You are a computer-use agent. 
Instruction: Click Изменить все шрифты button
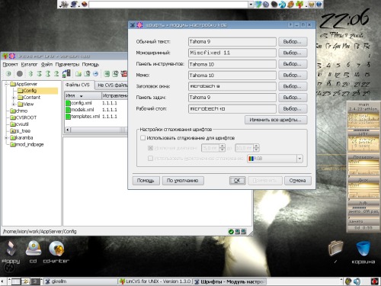pyautogui.click(x=276, y=120)
